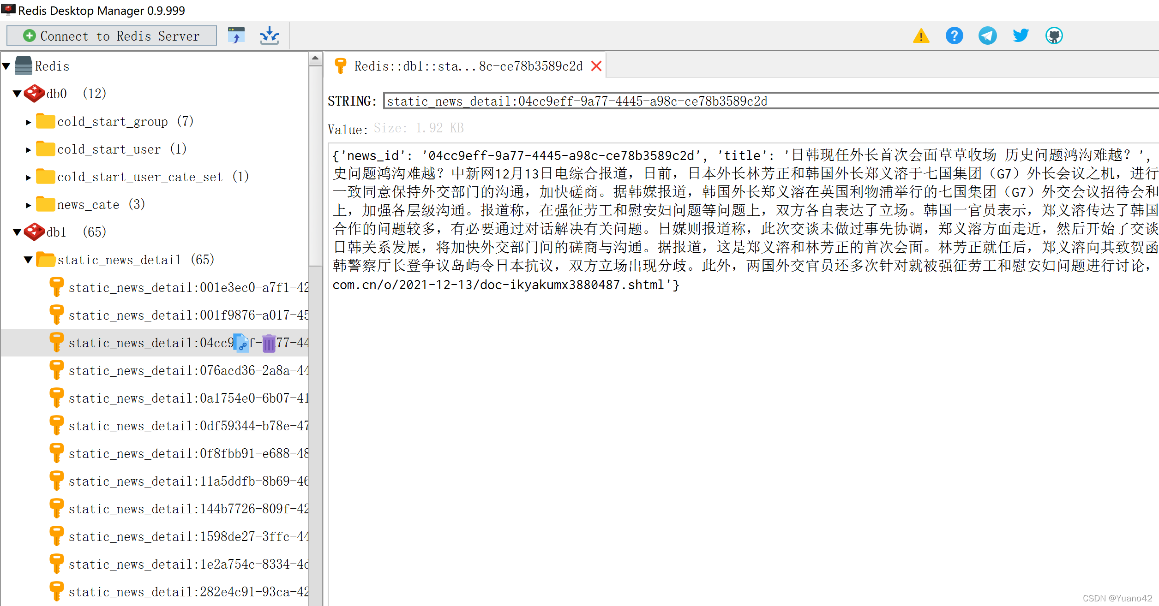This screenshot has width=1159, height=606.
Task: Open the Telegram channel icon
Action: 987,36
